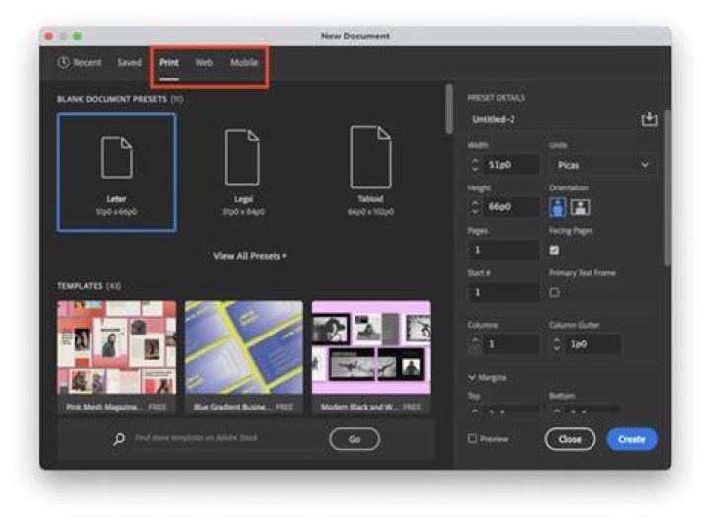Image resolution: width=711 pixels, height=522 pixels.
Task: Click the Adobe Stock template search field
Action: pyautogui.click(x=227, y=438)
